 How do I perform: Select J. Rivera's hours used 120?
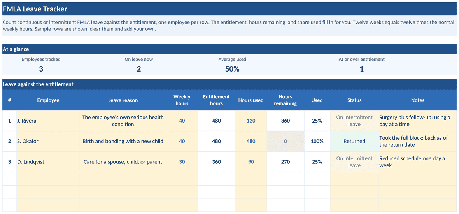(x=251, y=121)
